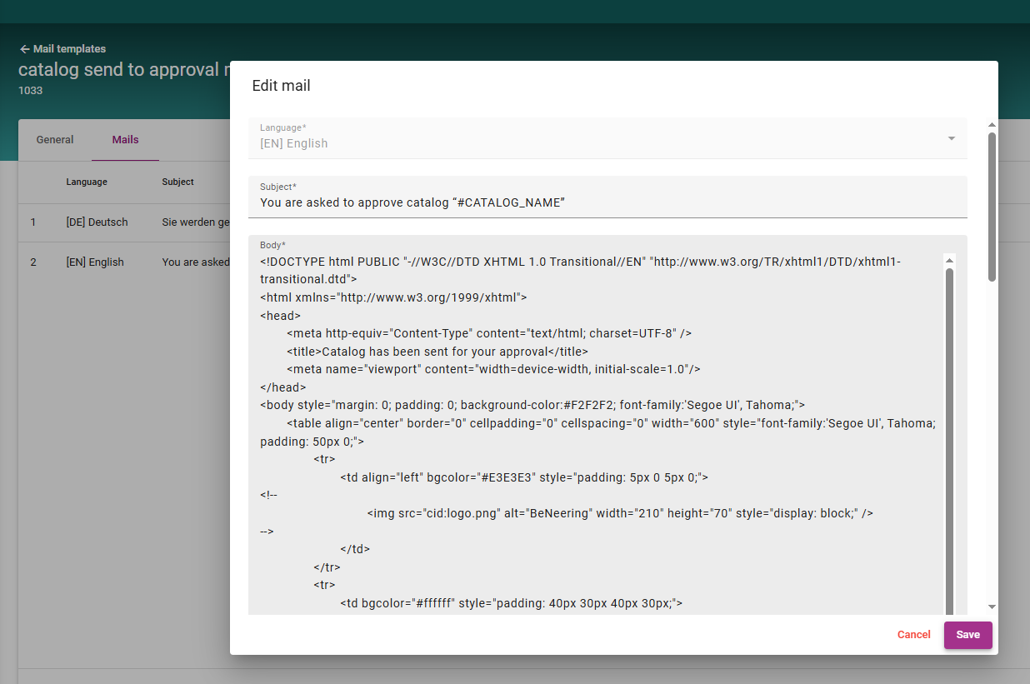Save the edited mail
The width and height of the screenshot is (1030, 684).
tap(967, 635)
